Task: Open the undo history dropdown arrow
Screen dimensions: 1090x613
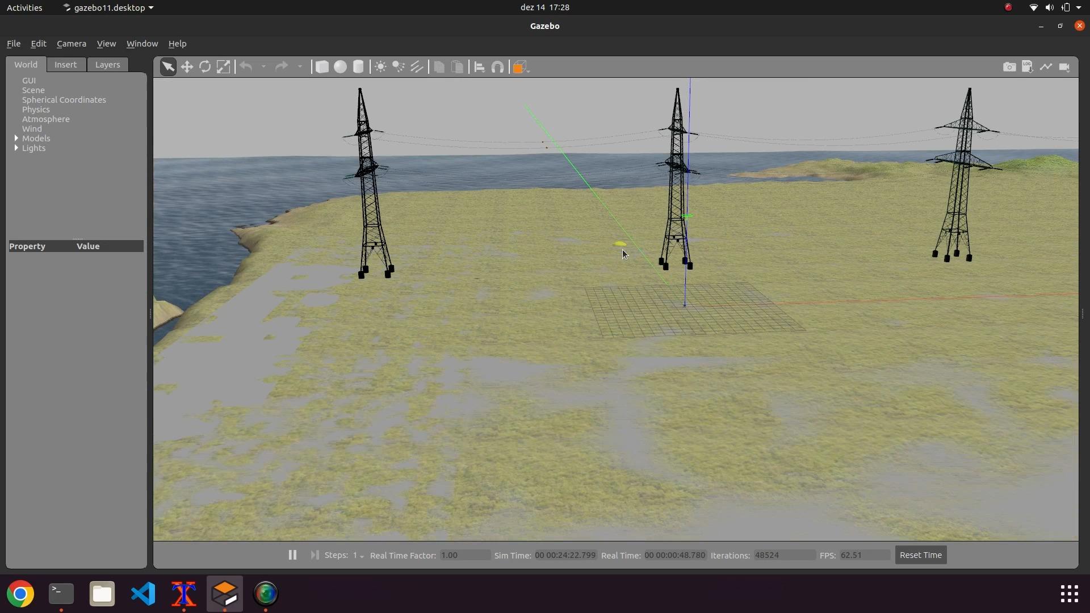Action: (x=263, y=67)
